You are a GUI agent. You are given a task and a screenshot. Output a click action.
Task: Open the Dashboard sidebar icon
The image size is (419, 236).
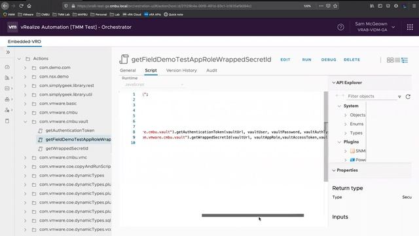point(7,67)
